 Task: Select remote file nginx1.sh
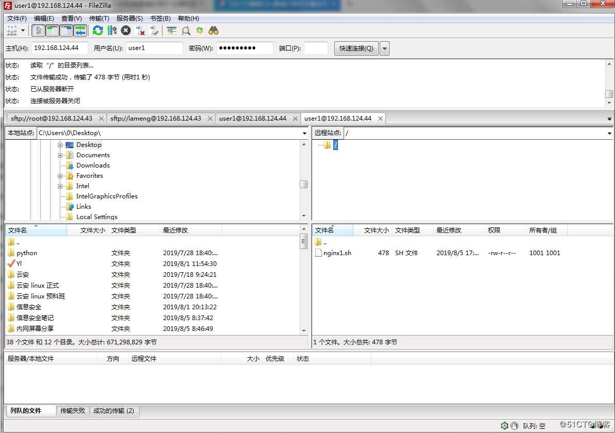(462, 253)
